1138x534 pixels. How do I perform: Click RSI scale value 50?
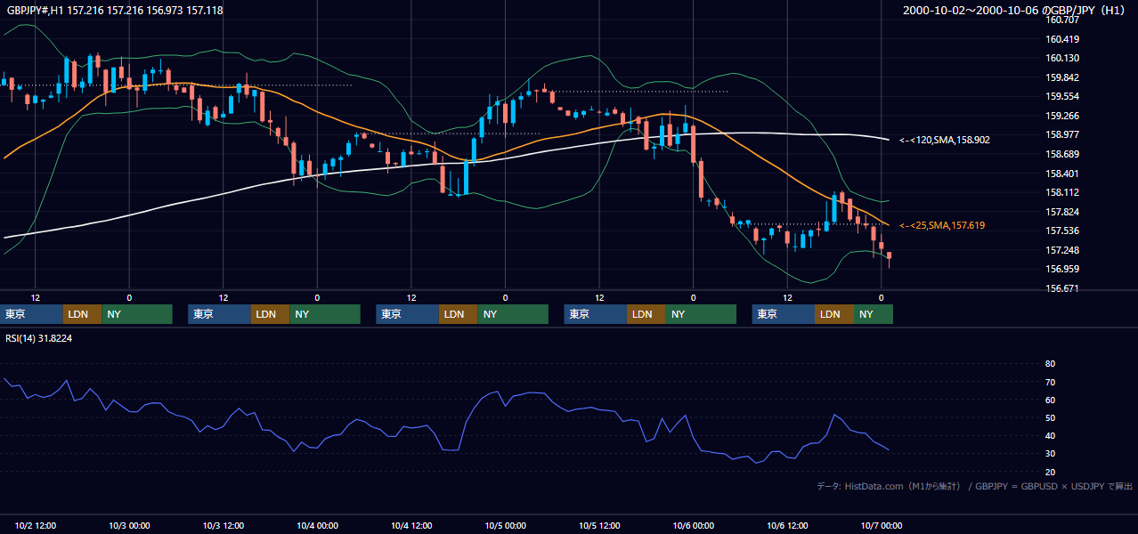(1051, 417)
